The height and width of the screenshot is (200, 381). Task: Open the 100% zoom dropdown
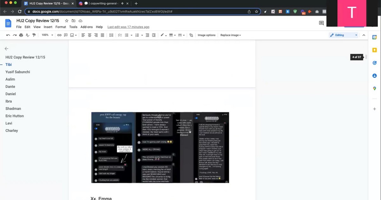point(47,35)
